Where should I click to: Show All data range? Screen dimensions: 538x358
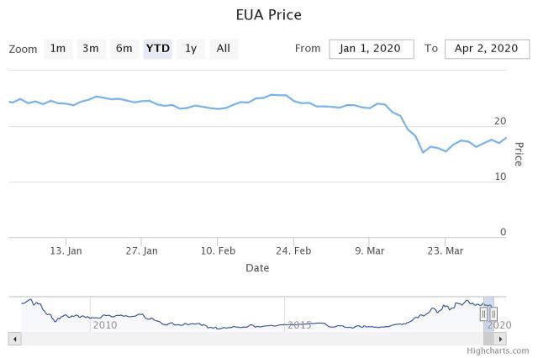coord(223,49)
